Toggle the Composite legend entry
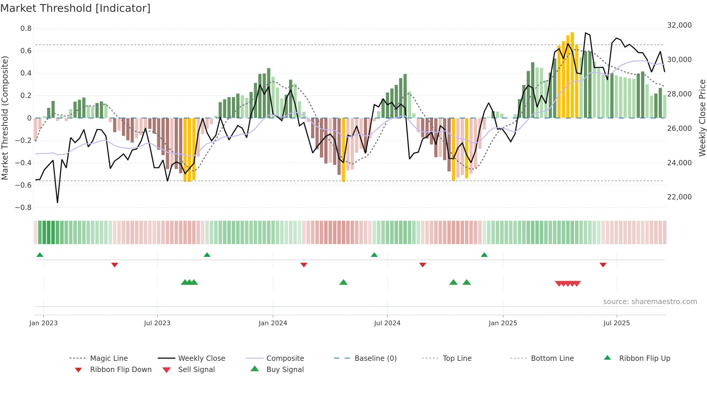The image size is (707, 397). pyautogui.click(x=275, y=358)
